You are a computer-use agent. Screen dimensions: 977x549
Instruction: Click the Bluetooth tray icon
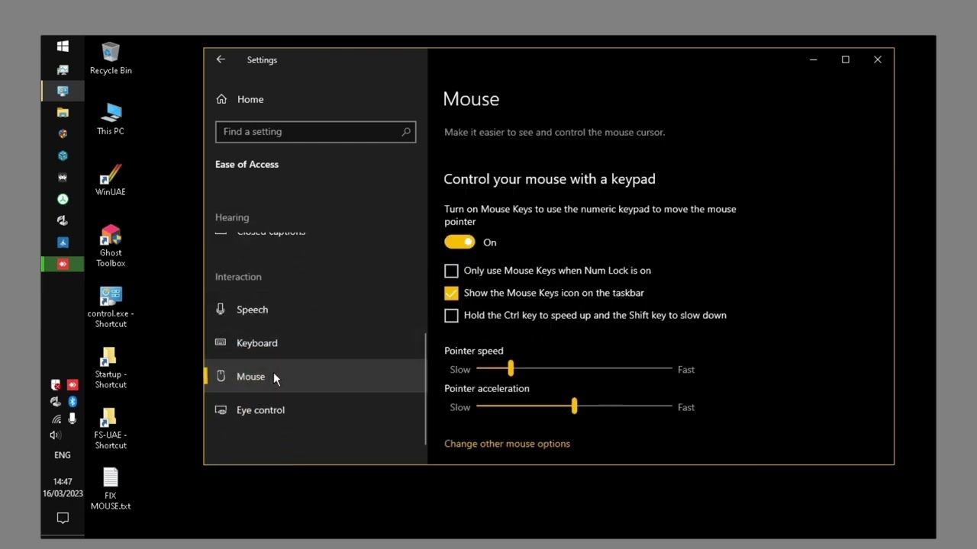(73, 401)
